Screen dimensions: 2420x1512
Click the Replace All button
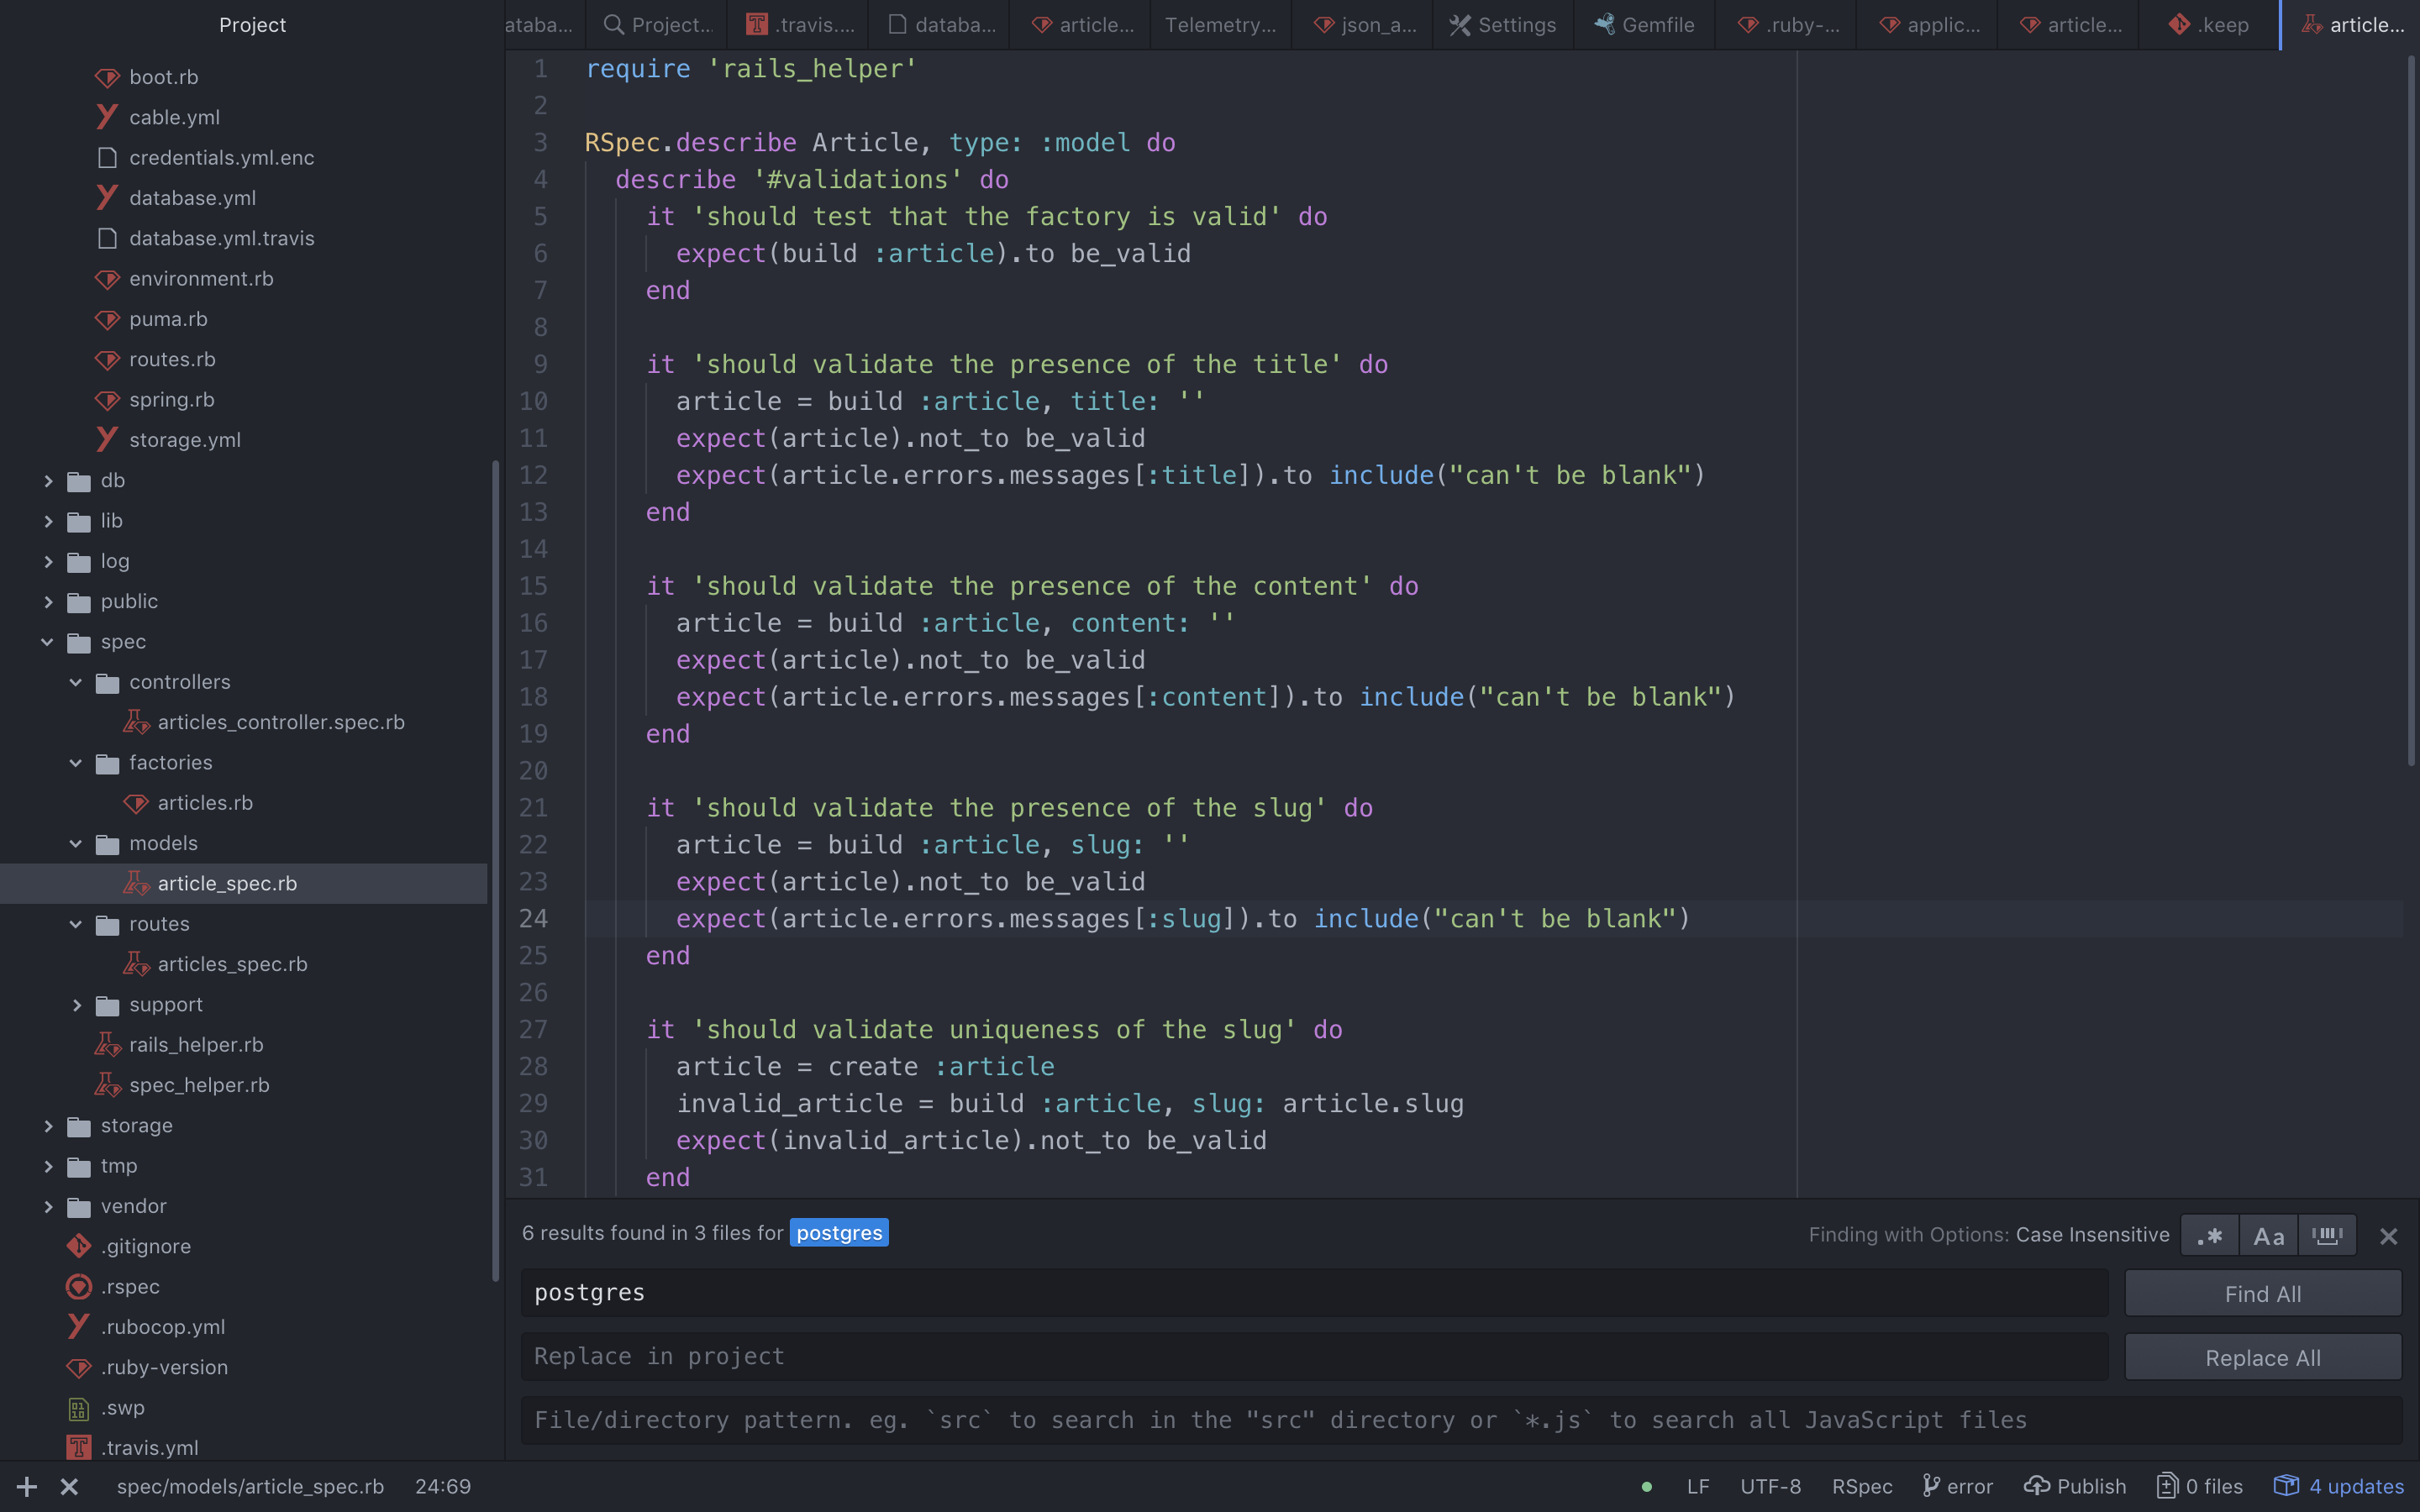click(2263, 1358)
